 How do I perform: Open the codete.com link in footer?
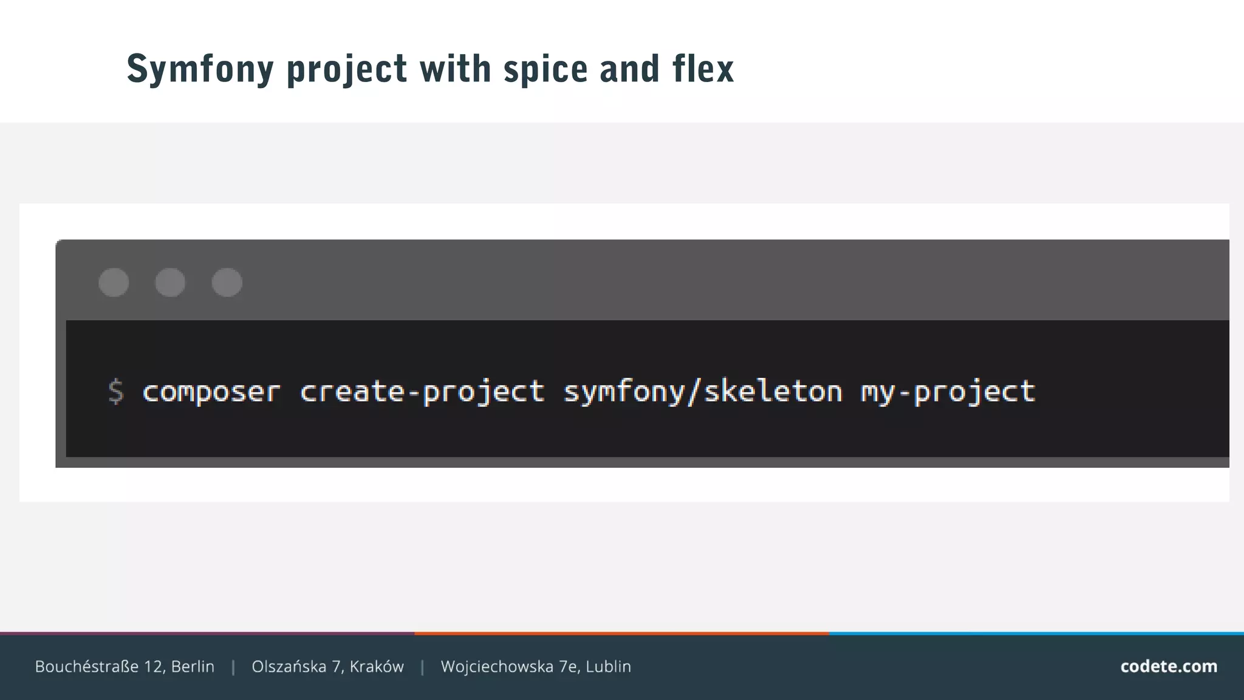click(x=1169, y=667)
